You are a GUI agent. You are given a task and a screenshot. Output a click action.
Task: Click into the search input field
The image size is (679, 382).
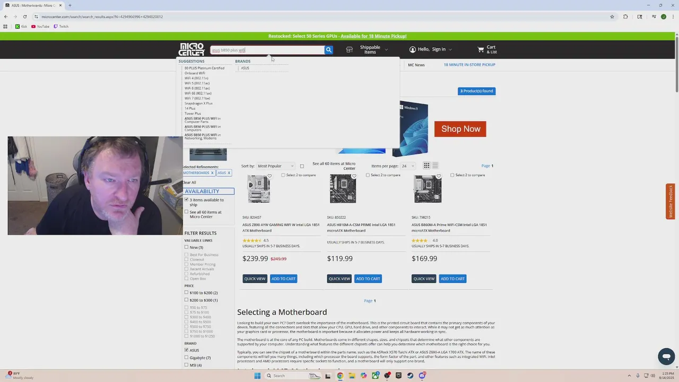pos(267,50)
